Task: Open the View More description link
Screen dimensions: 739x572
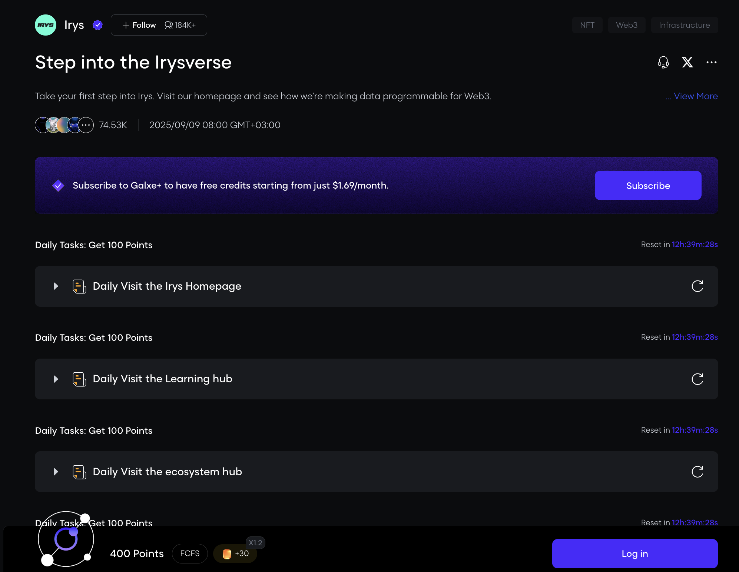Action: [x=695, y=96]
